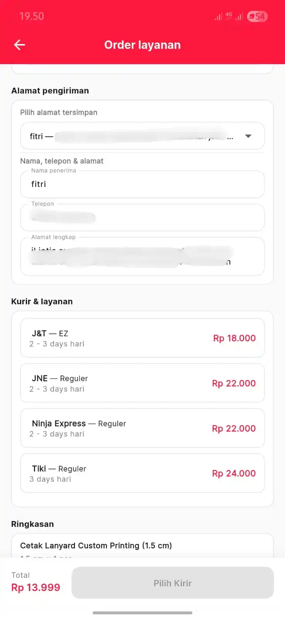Tap the battery indicator in status bar
The image size is (285, 618).
click(x=257, y=16)
